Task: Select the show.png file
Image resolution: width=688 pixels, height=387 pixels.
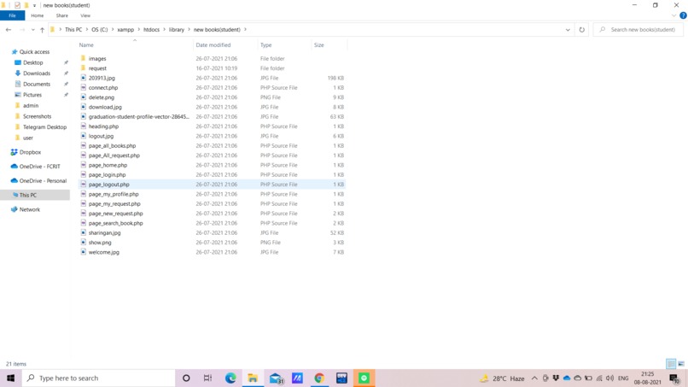Action: [x=100, y=242]
